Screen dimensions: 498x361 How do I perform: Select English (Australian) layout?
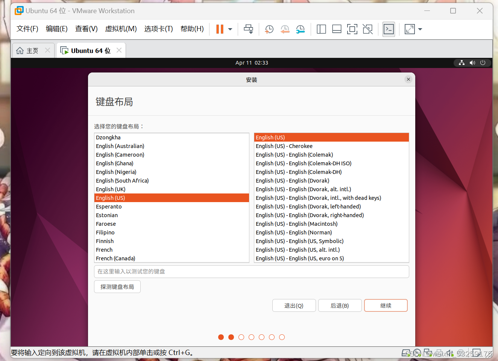172,146
